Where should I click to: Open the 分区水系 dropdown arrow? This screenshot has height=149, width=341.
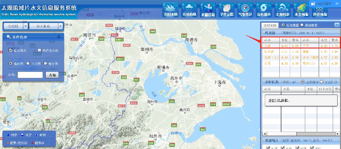tap(60, 26)
